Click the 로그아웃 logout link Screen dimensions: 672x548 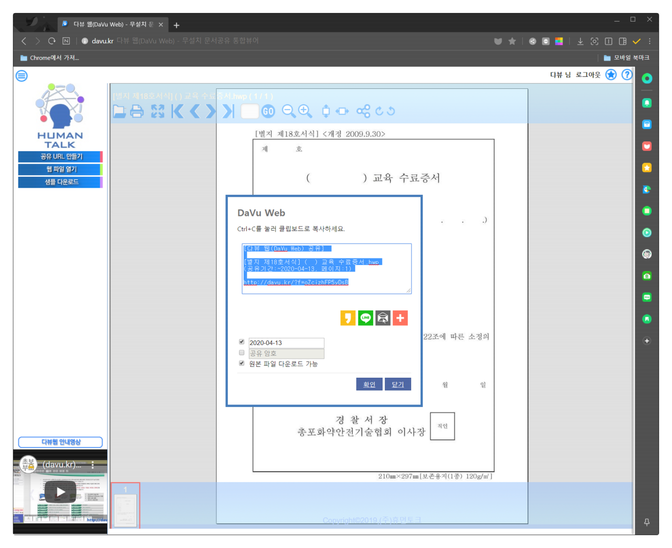[x=587, y=75]
